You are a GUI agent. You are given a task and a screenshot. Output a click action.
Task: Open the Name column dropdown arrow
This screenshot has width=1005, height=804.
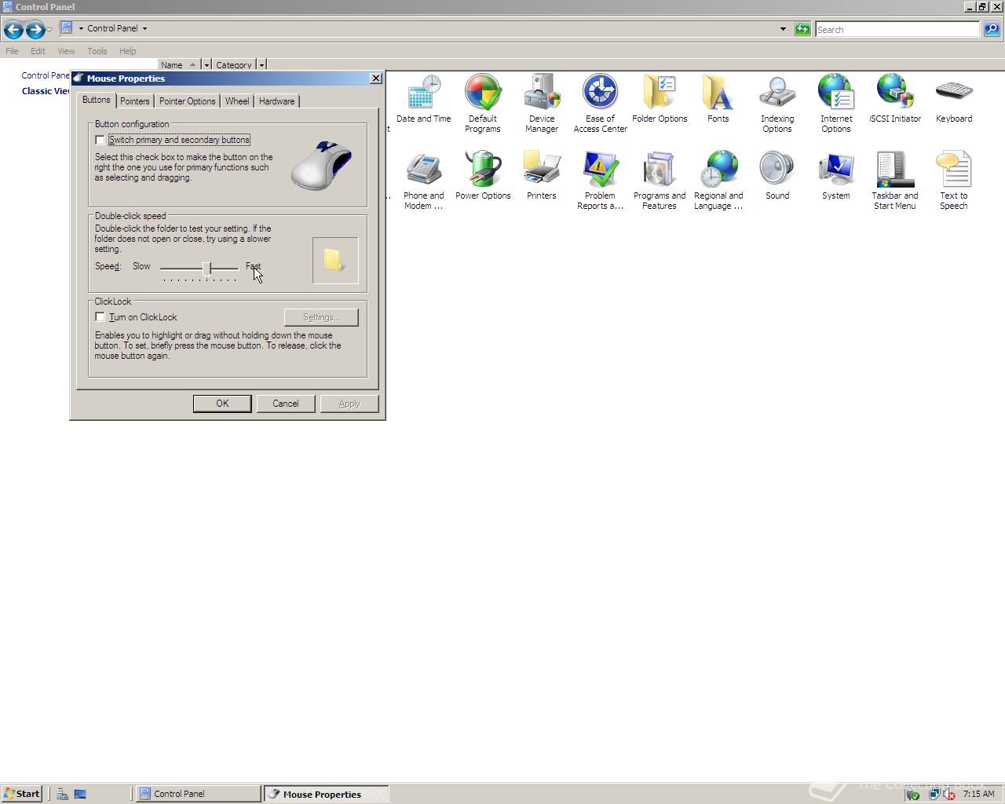(206, 65)
